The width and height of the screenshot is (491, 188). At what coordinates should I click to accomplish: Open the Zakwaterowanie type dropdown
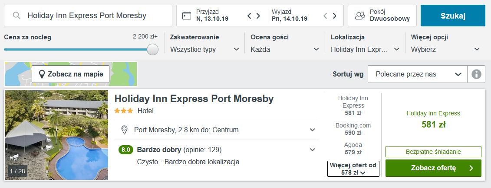pyautogui.click(x=204, y=49)
